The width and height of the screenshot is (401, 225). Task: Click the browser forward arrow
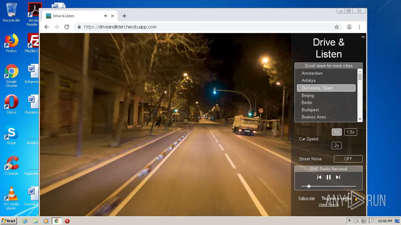click(57, 27)
